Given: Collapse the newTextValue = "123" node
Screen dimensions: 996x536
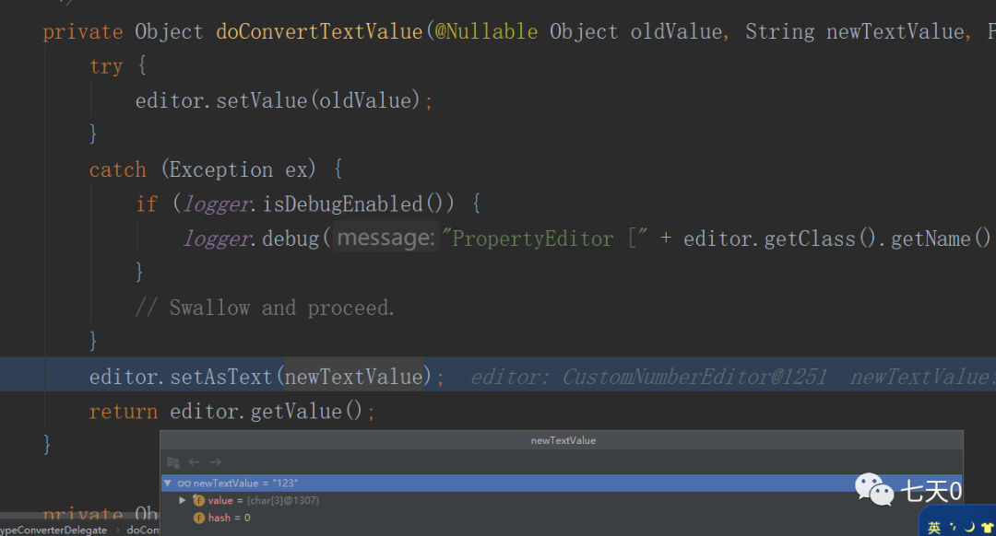Looking at the screenshot, I should click(168, 484).
